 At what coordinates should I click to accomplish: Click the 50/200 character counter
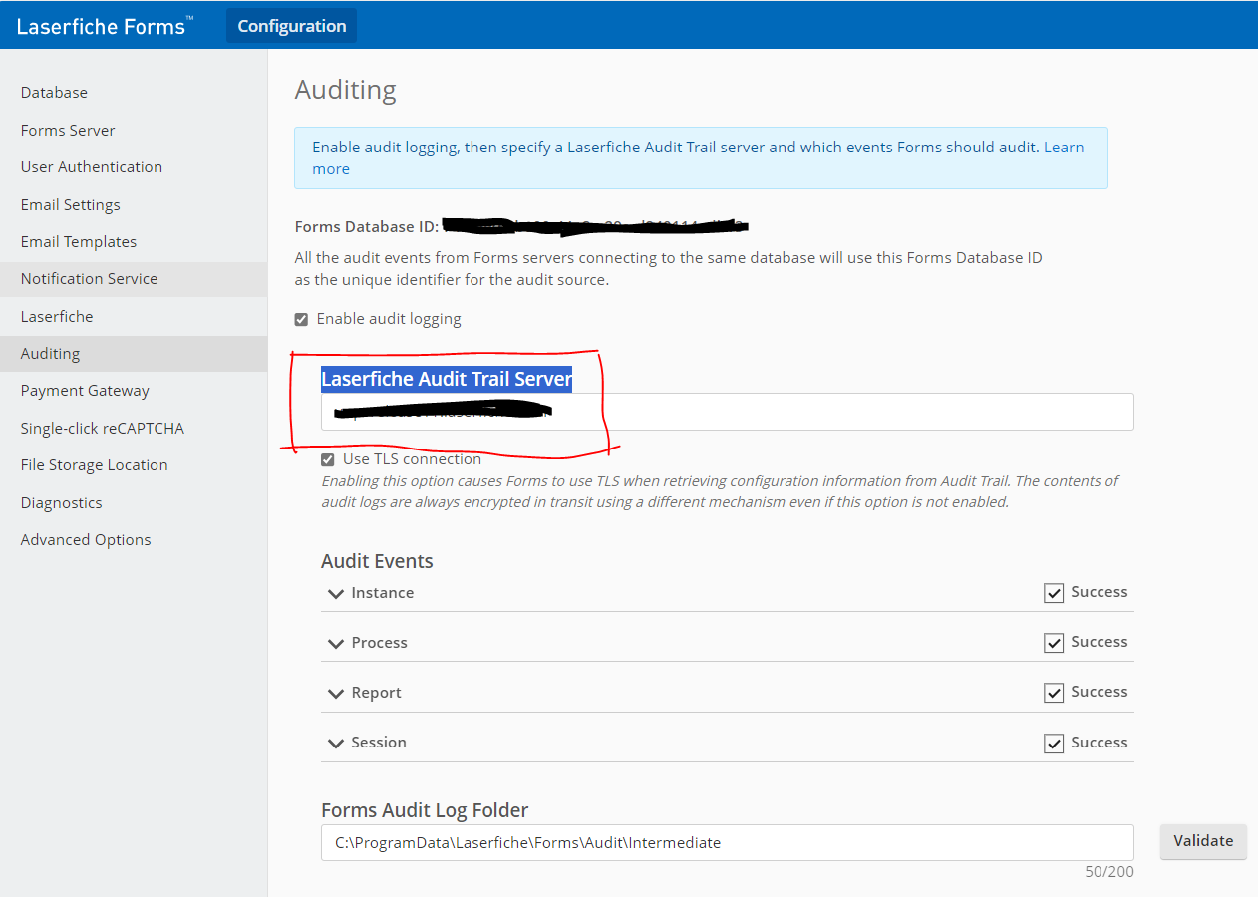[x=1109, y=872]
